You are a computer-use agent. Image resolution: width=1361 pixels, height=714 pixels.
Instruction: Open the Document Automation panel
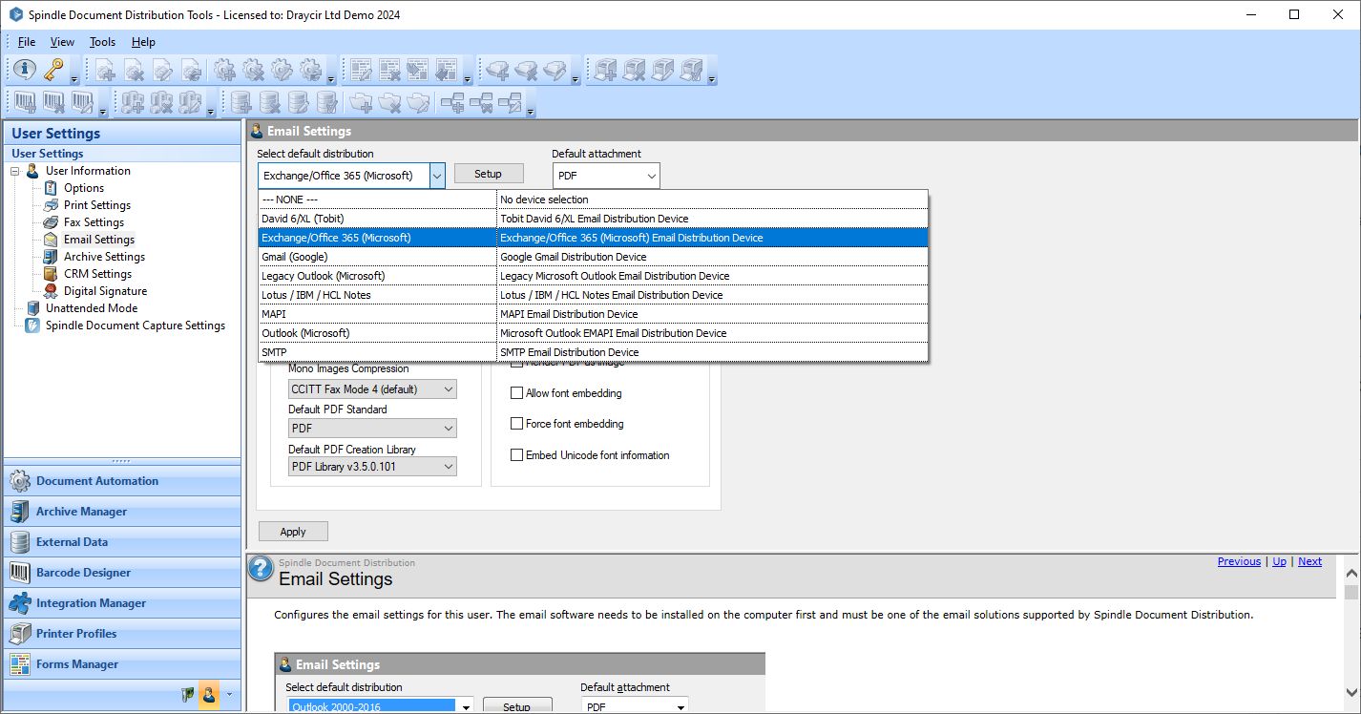coord(122,481)
